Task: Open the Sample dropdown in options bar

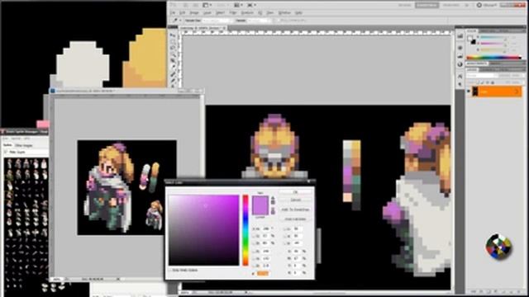Action: [260, 21]
